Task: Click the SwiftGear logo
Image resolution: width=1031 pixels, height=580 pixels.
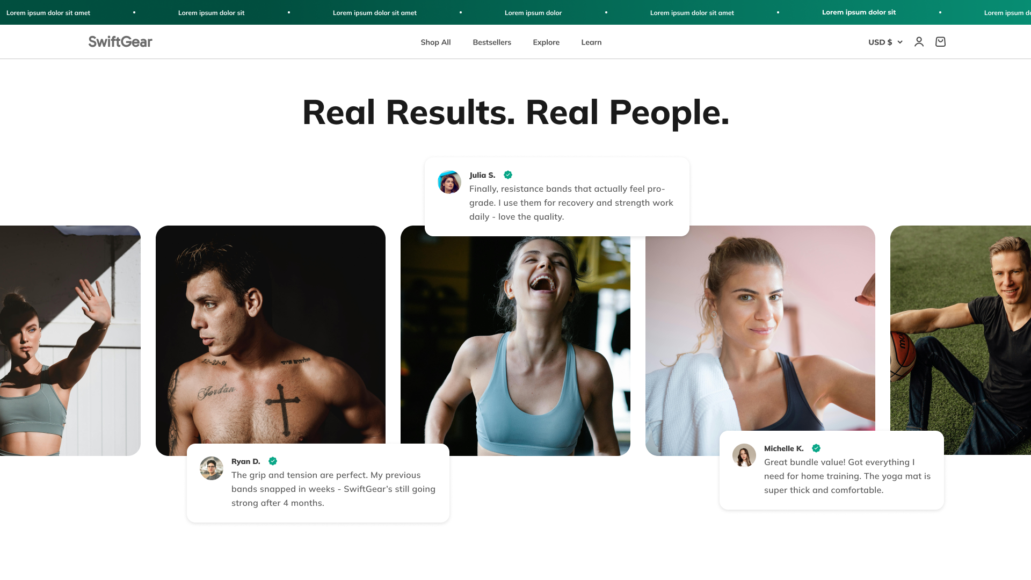Action: (x=120, y=42)
